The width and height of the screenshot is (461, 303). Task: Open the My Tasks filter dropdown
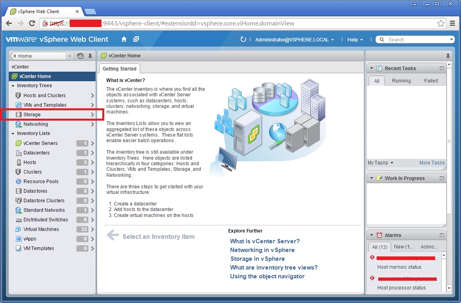click(381, 163)
